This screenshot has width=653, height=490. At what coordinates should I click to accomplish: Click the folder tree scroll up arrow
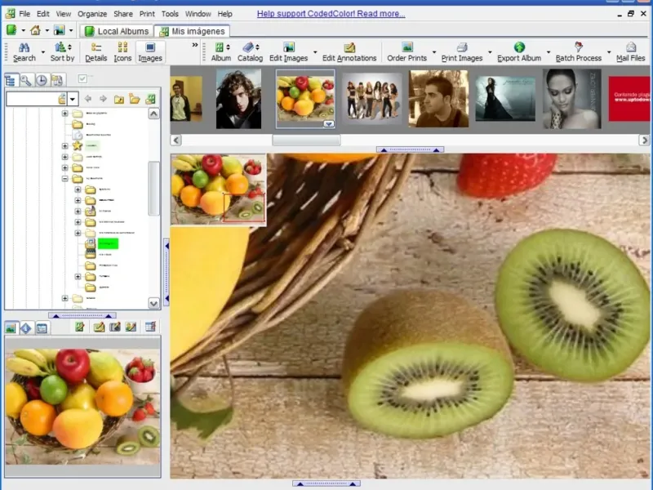(x=153, y=114)
